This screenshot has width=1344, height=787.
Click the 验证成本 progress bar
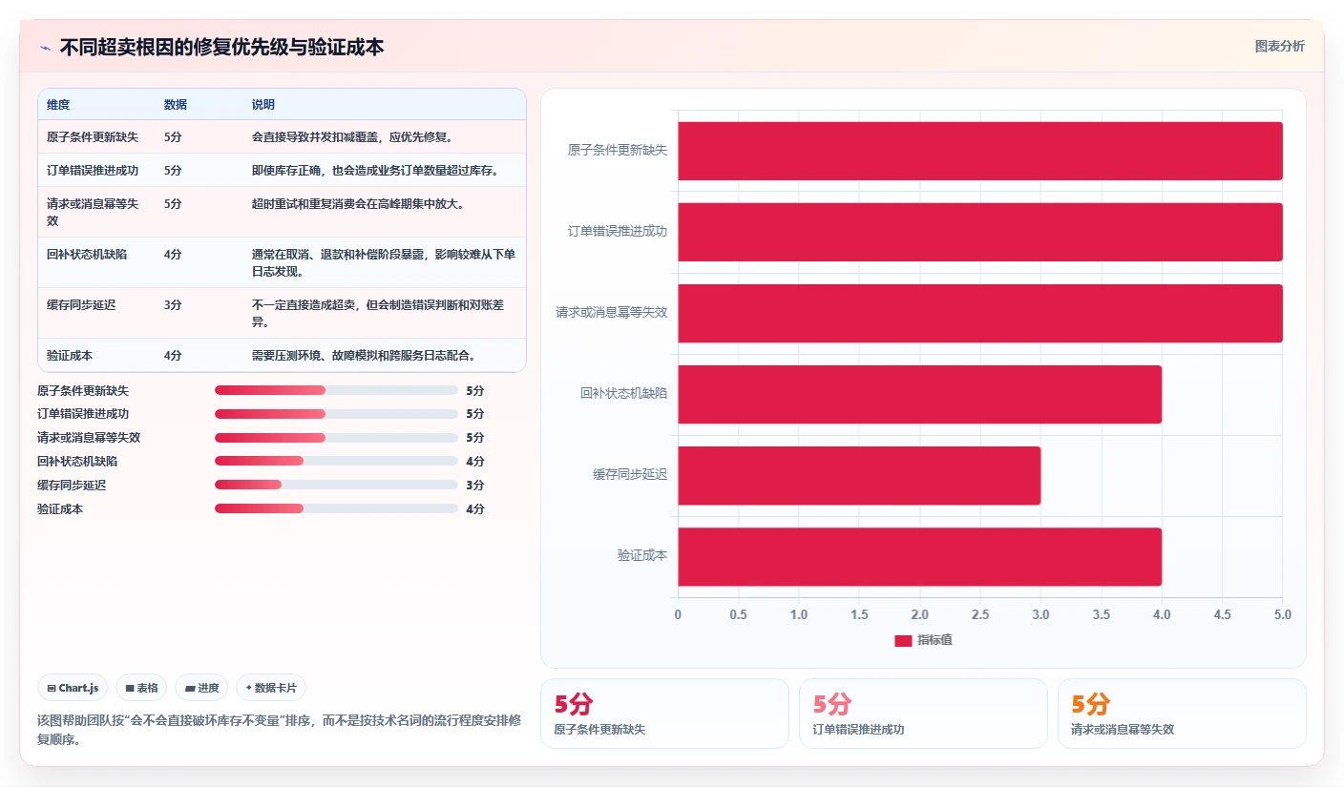(x=336, y=508)
